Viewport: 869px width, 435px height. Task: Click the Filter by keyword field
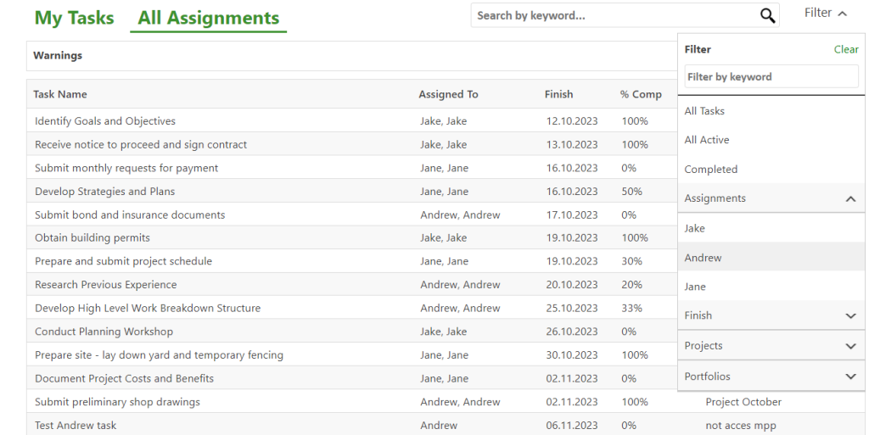tap(771, 77)
